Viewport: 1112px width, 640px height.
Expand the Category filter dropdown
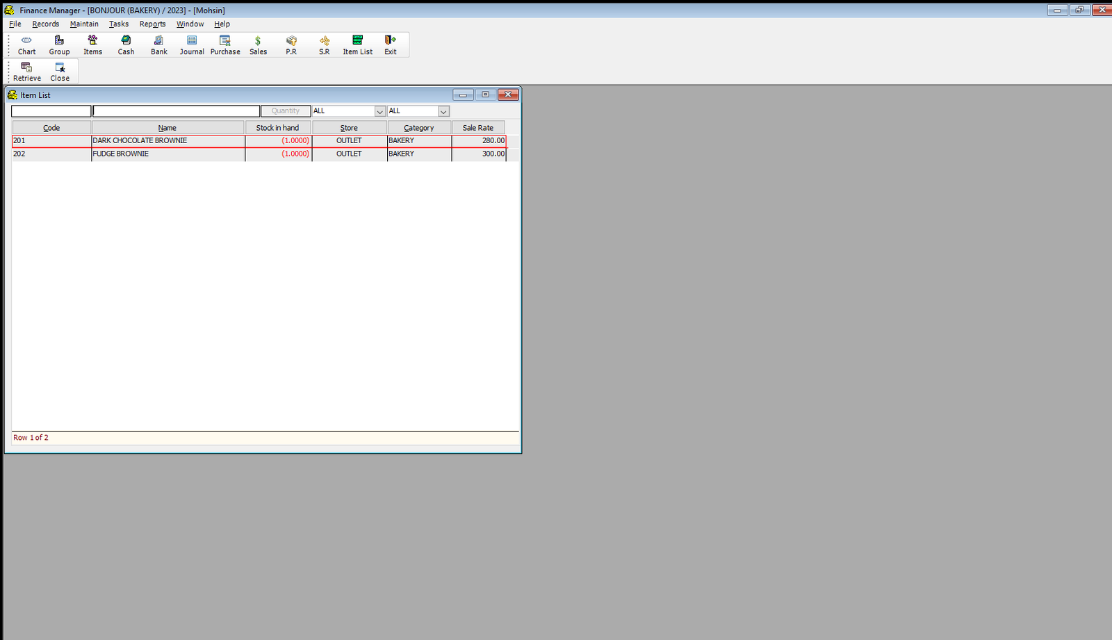point(443,111)
